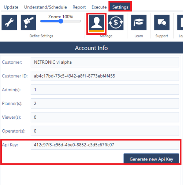Image resolution: width=183 pixels, height=185 pixels.
Task: Select the account user profile icon
Action: point(97,23)
